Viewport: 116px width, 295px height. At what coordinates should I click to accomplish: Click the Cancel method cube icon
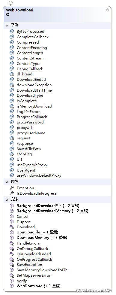pos(12,216)
